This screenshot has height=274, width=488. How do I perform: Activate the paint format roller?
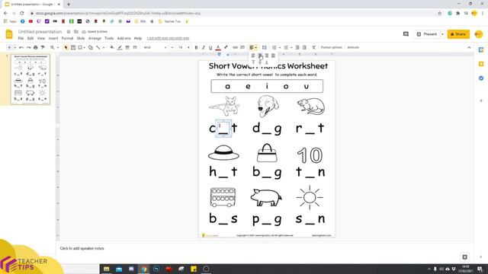point(43,47)
